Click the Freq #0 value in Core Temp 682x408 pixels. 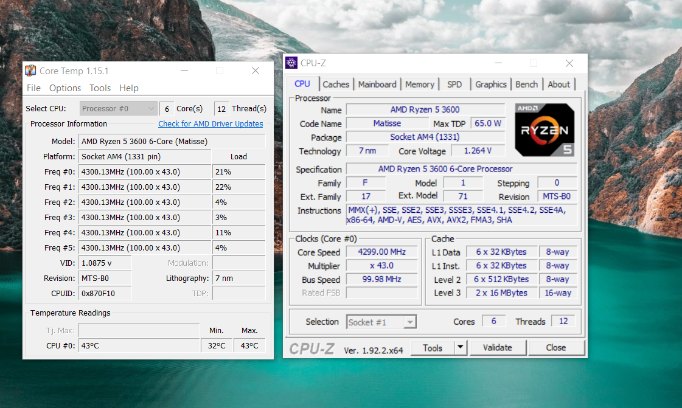click(145, 171)
